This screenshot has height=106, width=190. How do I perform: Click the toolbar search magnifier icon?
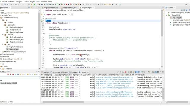186,4
